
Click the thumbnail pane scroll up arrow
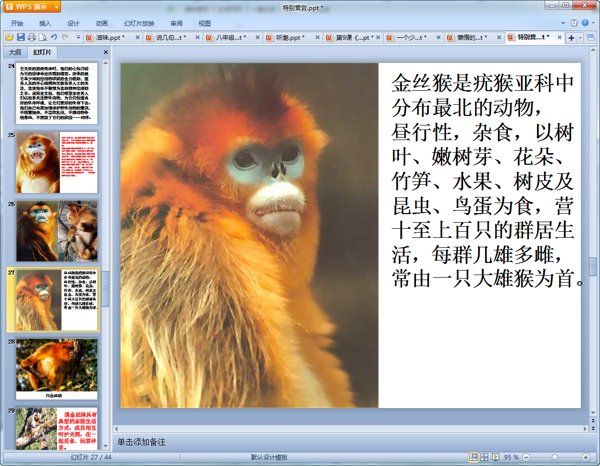pos(105,62)
